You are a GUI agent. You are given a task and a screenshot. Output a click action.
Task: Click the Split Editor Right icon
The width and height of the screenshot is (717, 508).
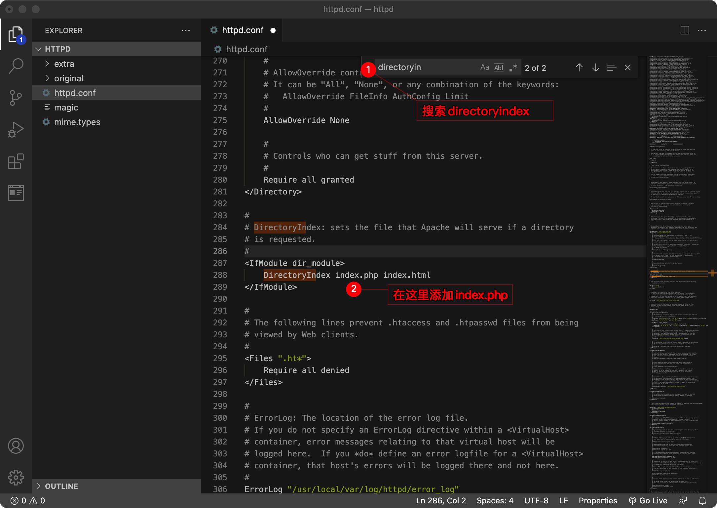(685, 30)
